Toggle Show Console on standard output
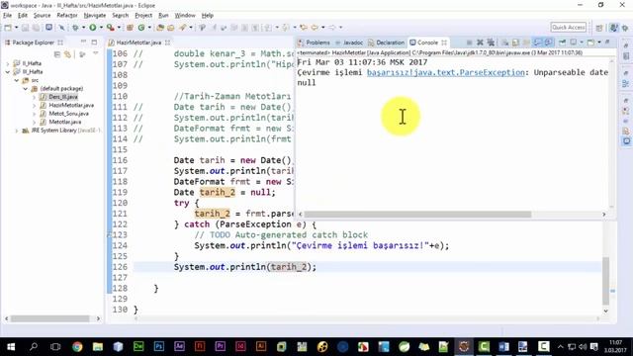 click(538, 43)
